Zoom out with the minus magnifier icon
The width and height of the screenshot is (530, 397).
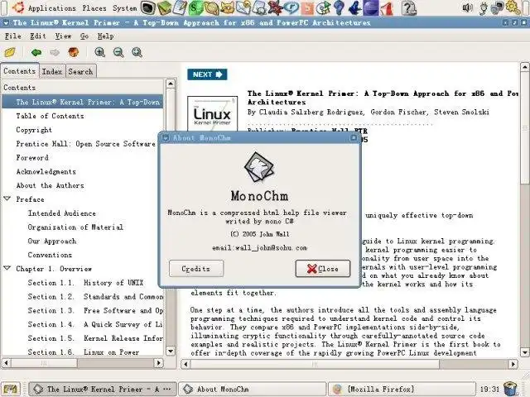118,52
